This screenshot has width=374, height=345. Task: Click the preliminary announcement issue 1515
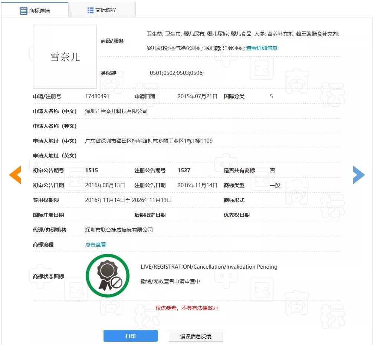click(92, 170)
